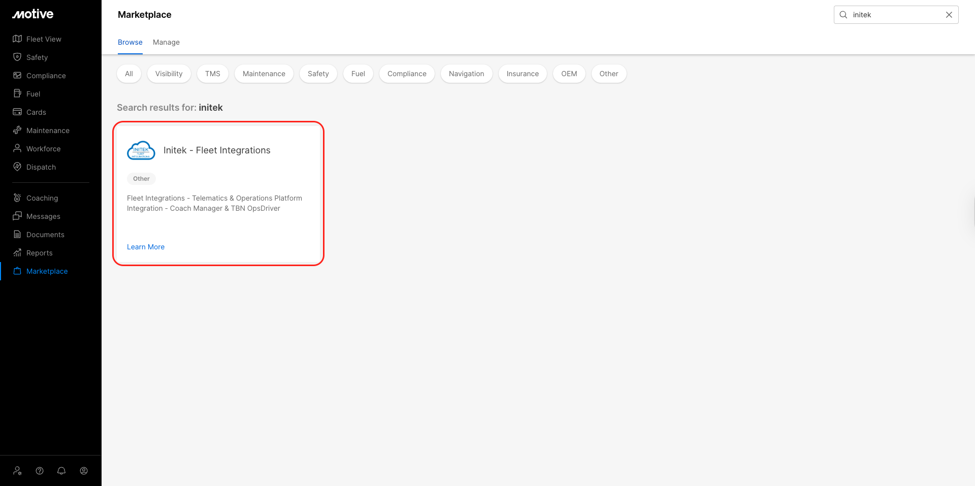Open the notifications bell icon
The image size is (975, 486).
pos(61,471)
